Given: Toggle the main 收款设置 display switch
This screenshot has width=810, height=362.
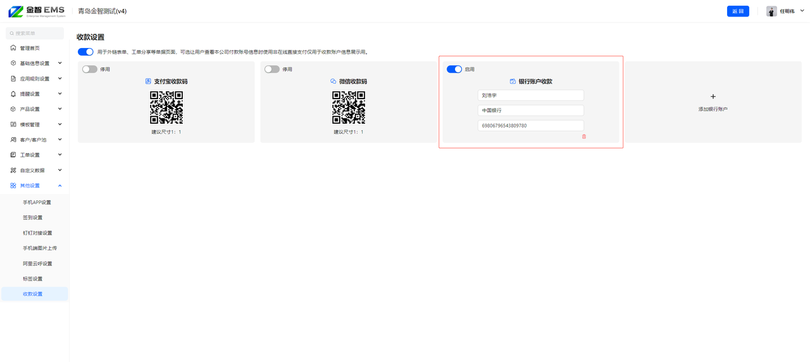Looking at the screenshot, I should 85,52.
